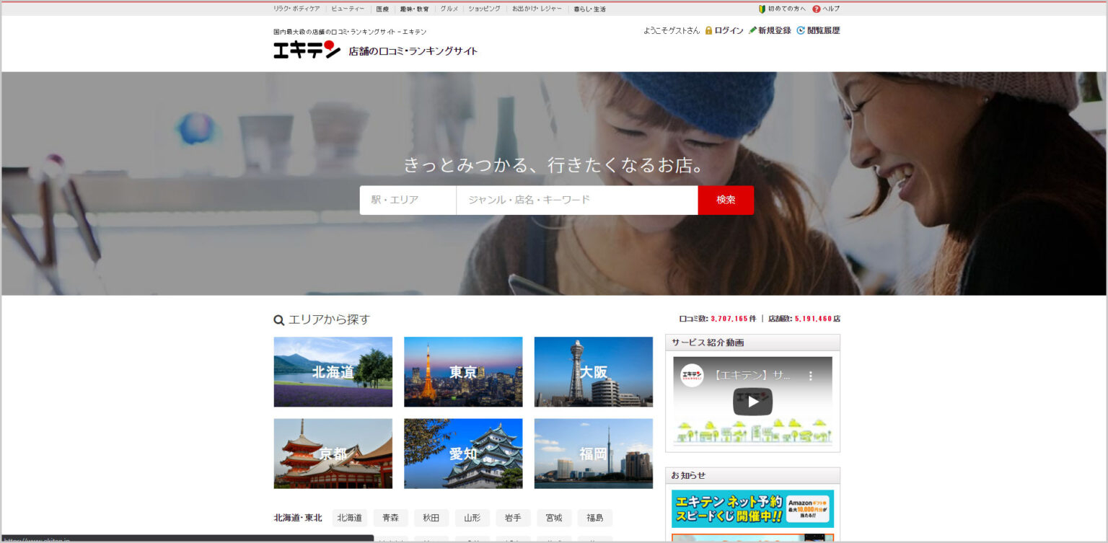Select the ショッピング top menu item

(484, 9)
